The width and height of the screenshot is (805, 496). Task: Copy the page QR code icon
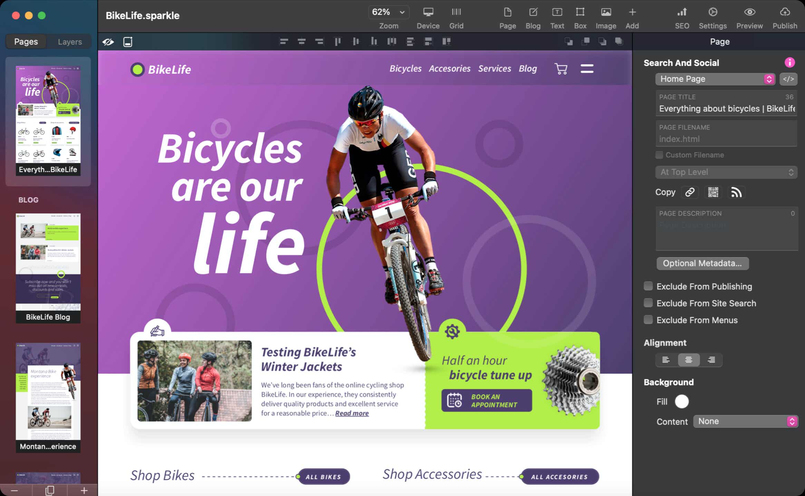pos(713,192)
